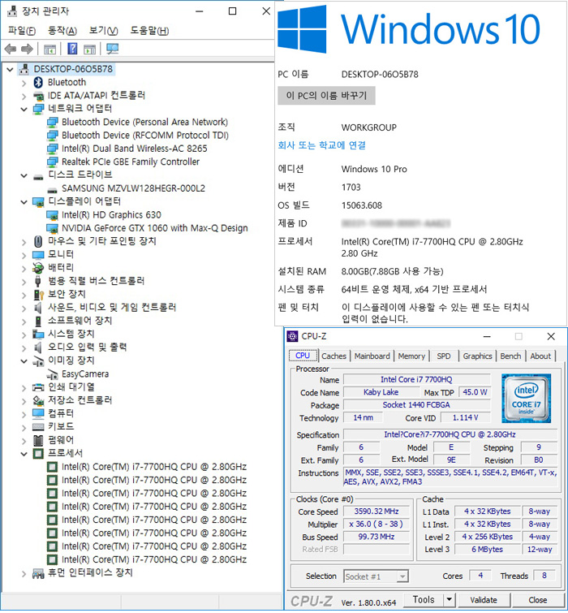
Task: Click the Intel Core i7 7700HQ name field
Action: [x=416, y=380]
